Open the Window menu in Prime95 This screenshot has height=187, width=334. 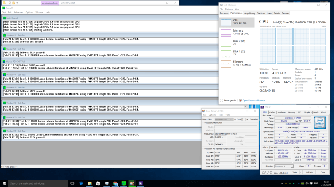(39, 12)
